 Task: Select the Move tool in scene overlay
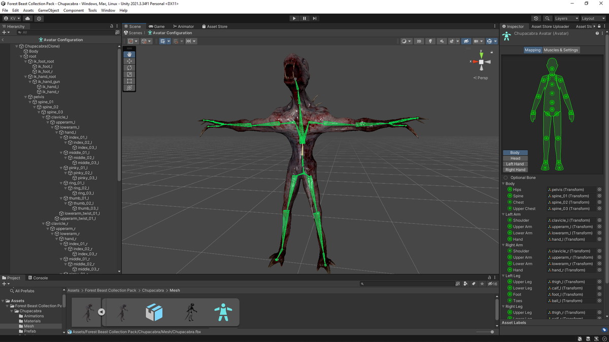[x=129, y=61]
